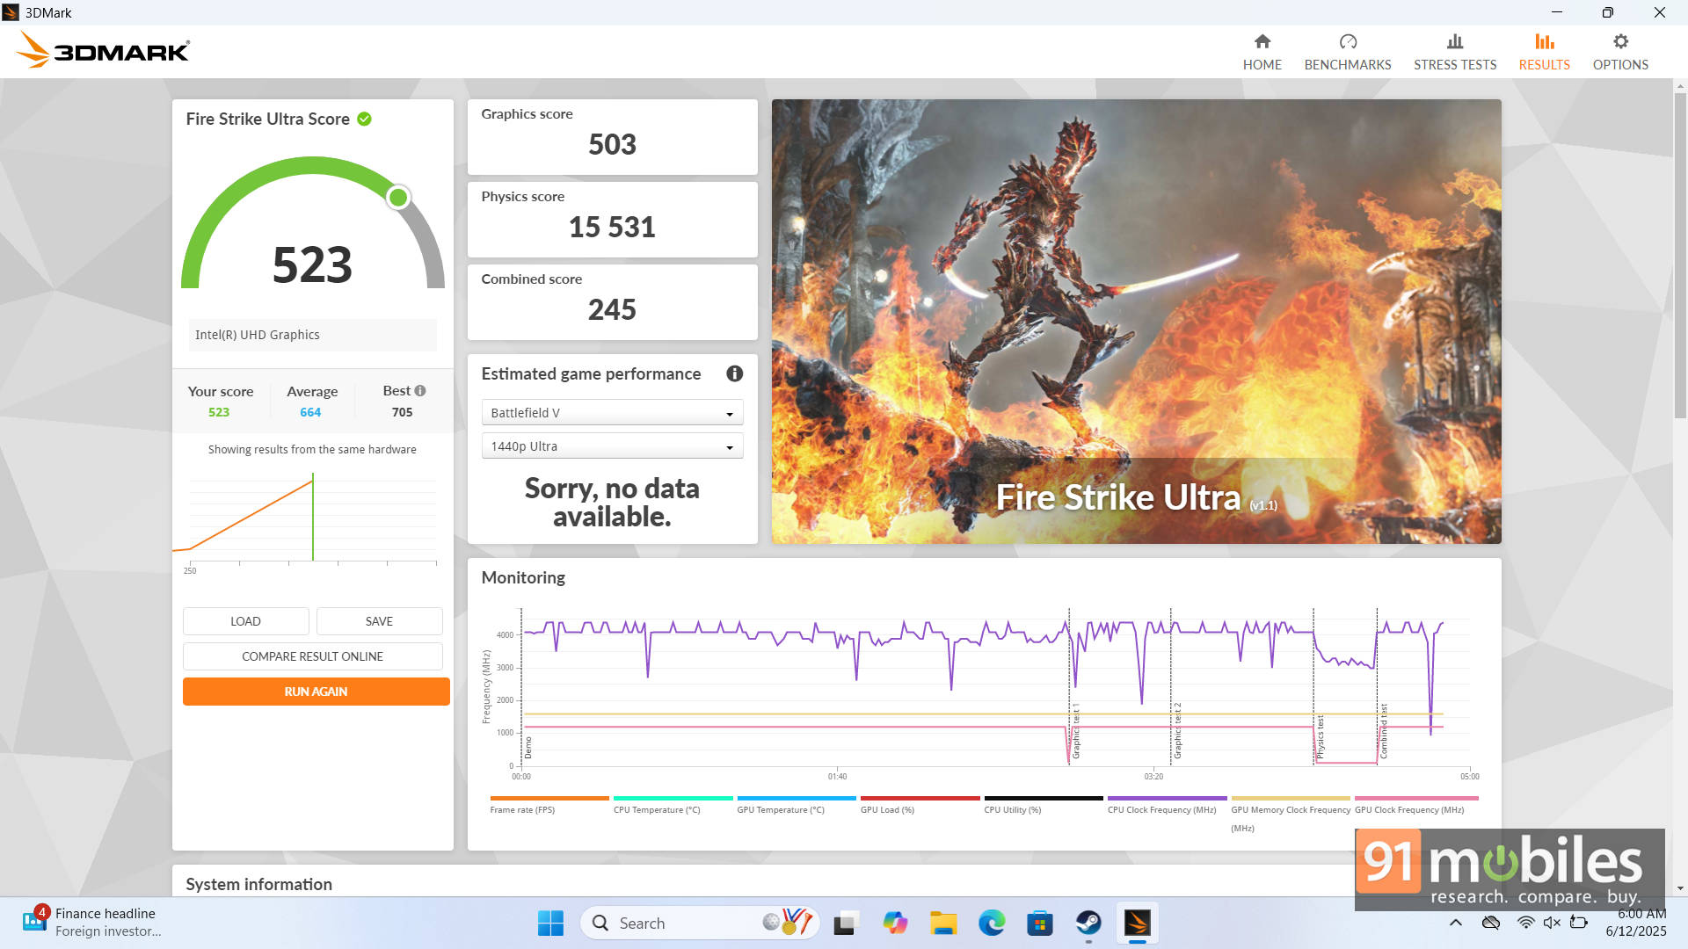
Task: Expand the 1440p Ultra resolution dropdown
Action: pos(612,446)
